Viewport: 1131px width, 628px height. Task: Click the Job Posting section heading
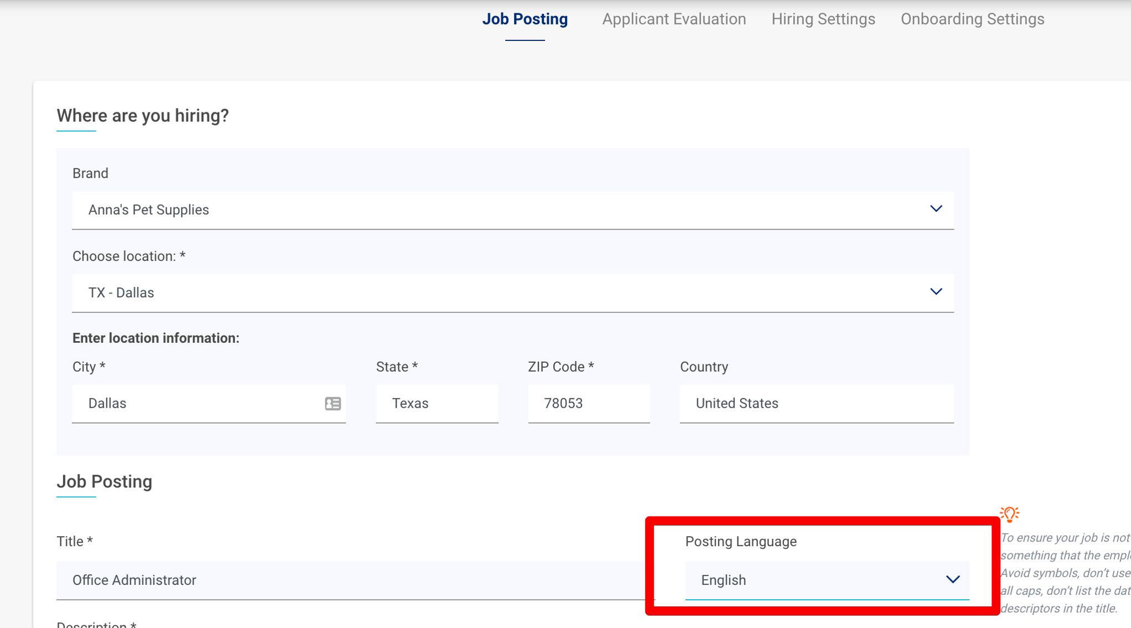[104, 482]
